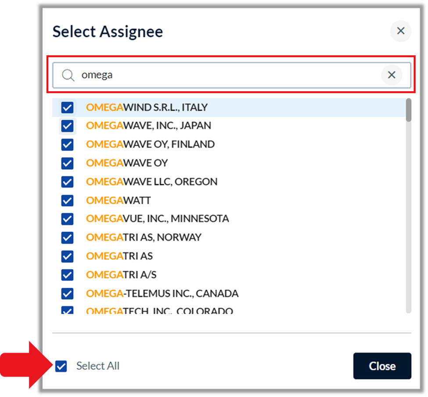Uncheck OMEGAWAVE, INC., JAPAN checkbox

[x=67, y=126]
